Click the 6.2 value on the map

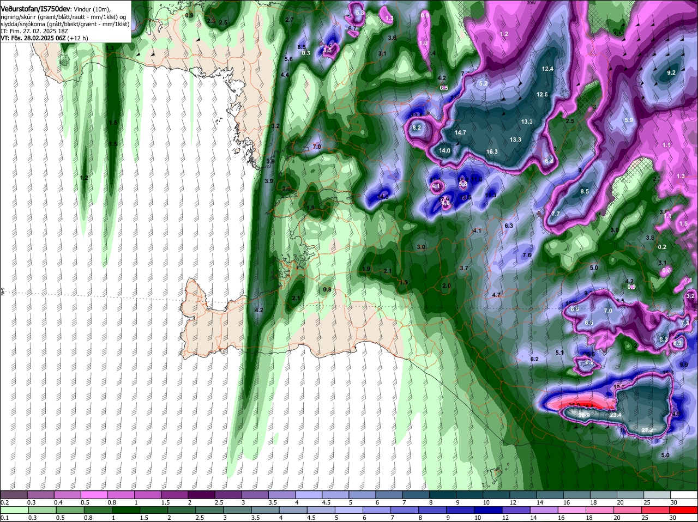[x=534, y=359]
